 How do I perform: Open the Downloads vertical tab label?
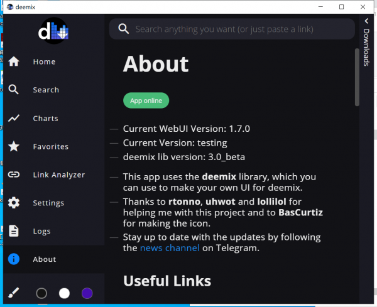click(x=366, y=47)
